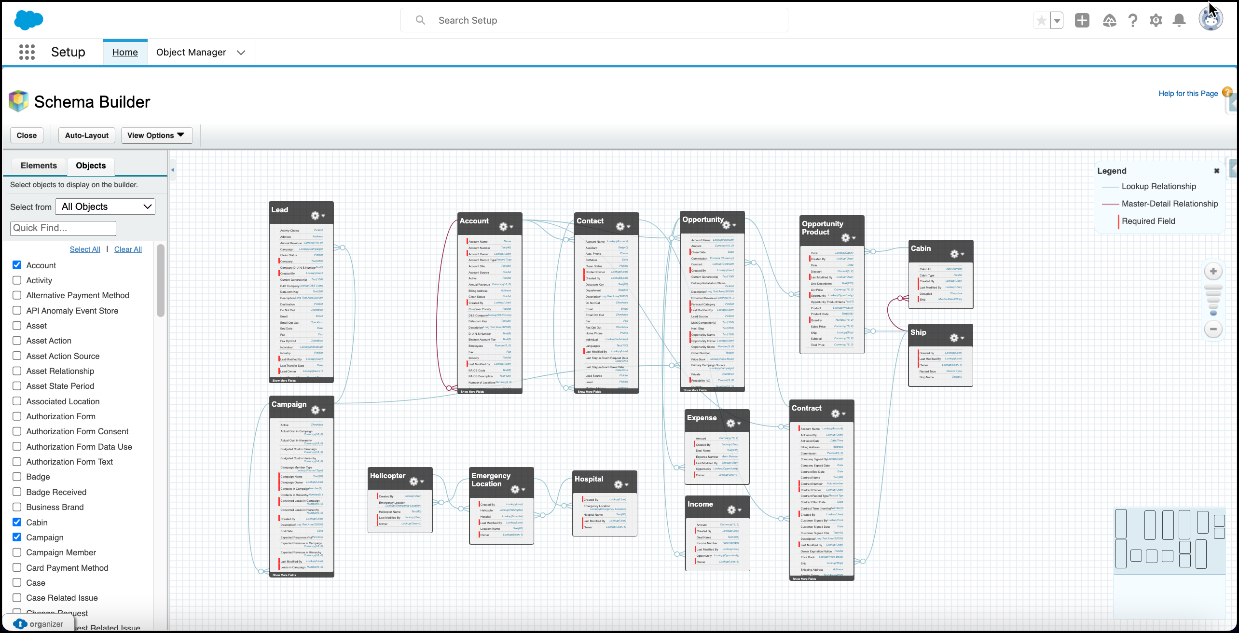
Task: Click the Salesforce cloud logo
Action: [x=28, y=20]
